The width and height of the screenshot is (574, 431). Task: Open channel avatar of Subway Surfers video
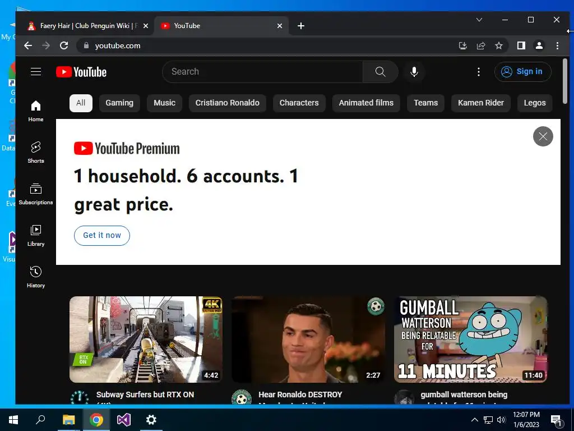click(80, 397)
